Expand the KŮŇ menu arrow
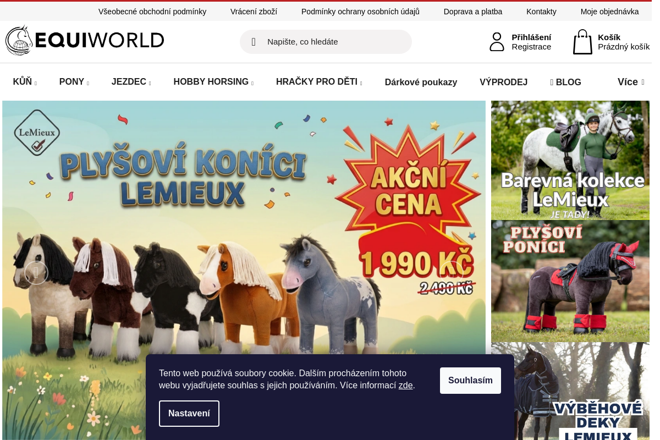This screenshot has width=660, height=440. click(x=36, y=84)
